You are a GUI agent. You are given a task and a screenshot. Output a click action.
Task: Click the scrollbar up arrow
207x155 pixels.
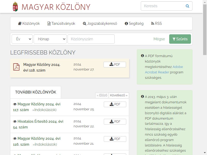point(205,2)
